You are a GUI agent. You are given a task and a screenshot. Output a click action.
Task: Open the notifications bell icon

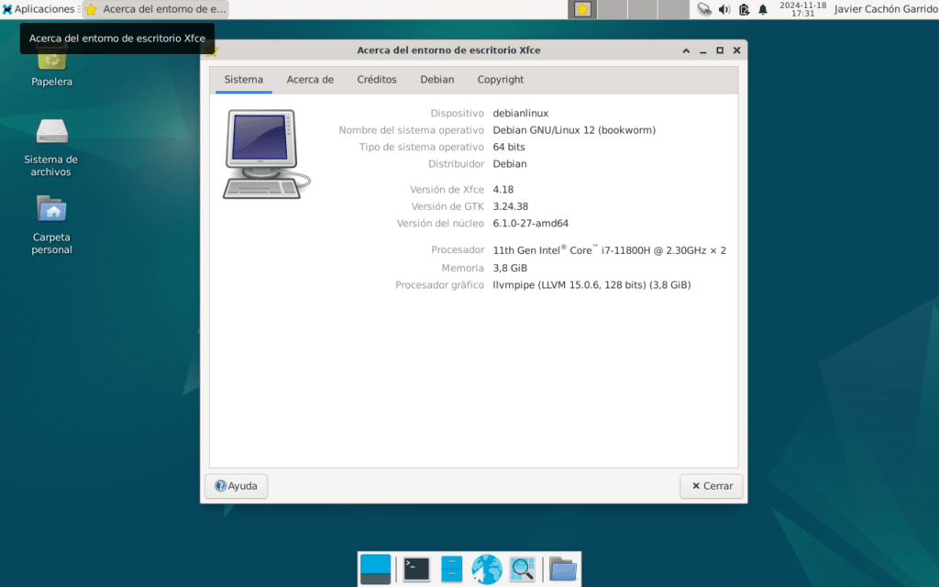click(763, 9)
